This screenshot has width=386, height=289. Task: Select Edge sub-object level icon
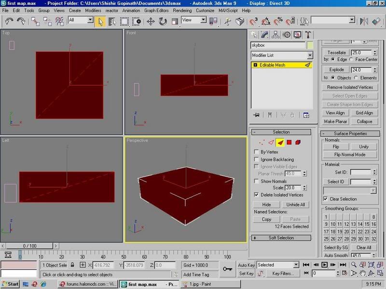click(271, 142)
